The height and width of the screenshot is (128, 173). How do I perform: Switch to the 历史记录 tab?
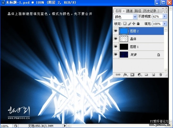(150, 11)
